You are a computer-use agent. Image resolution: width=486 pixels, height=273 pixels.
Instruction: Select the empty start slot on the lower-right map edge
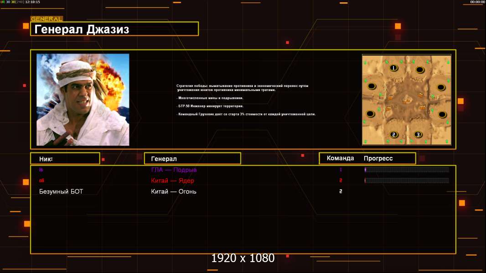pos(442,115)
